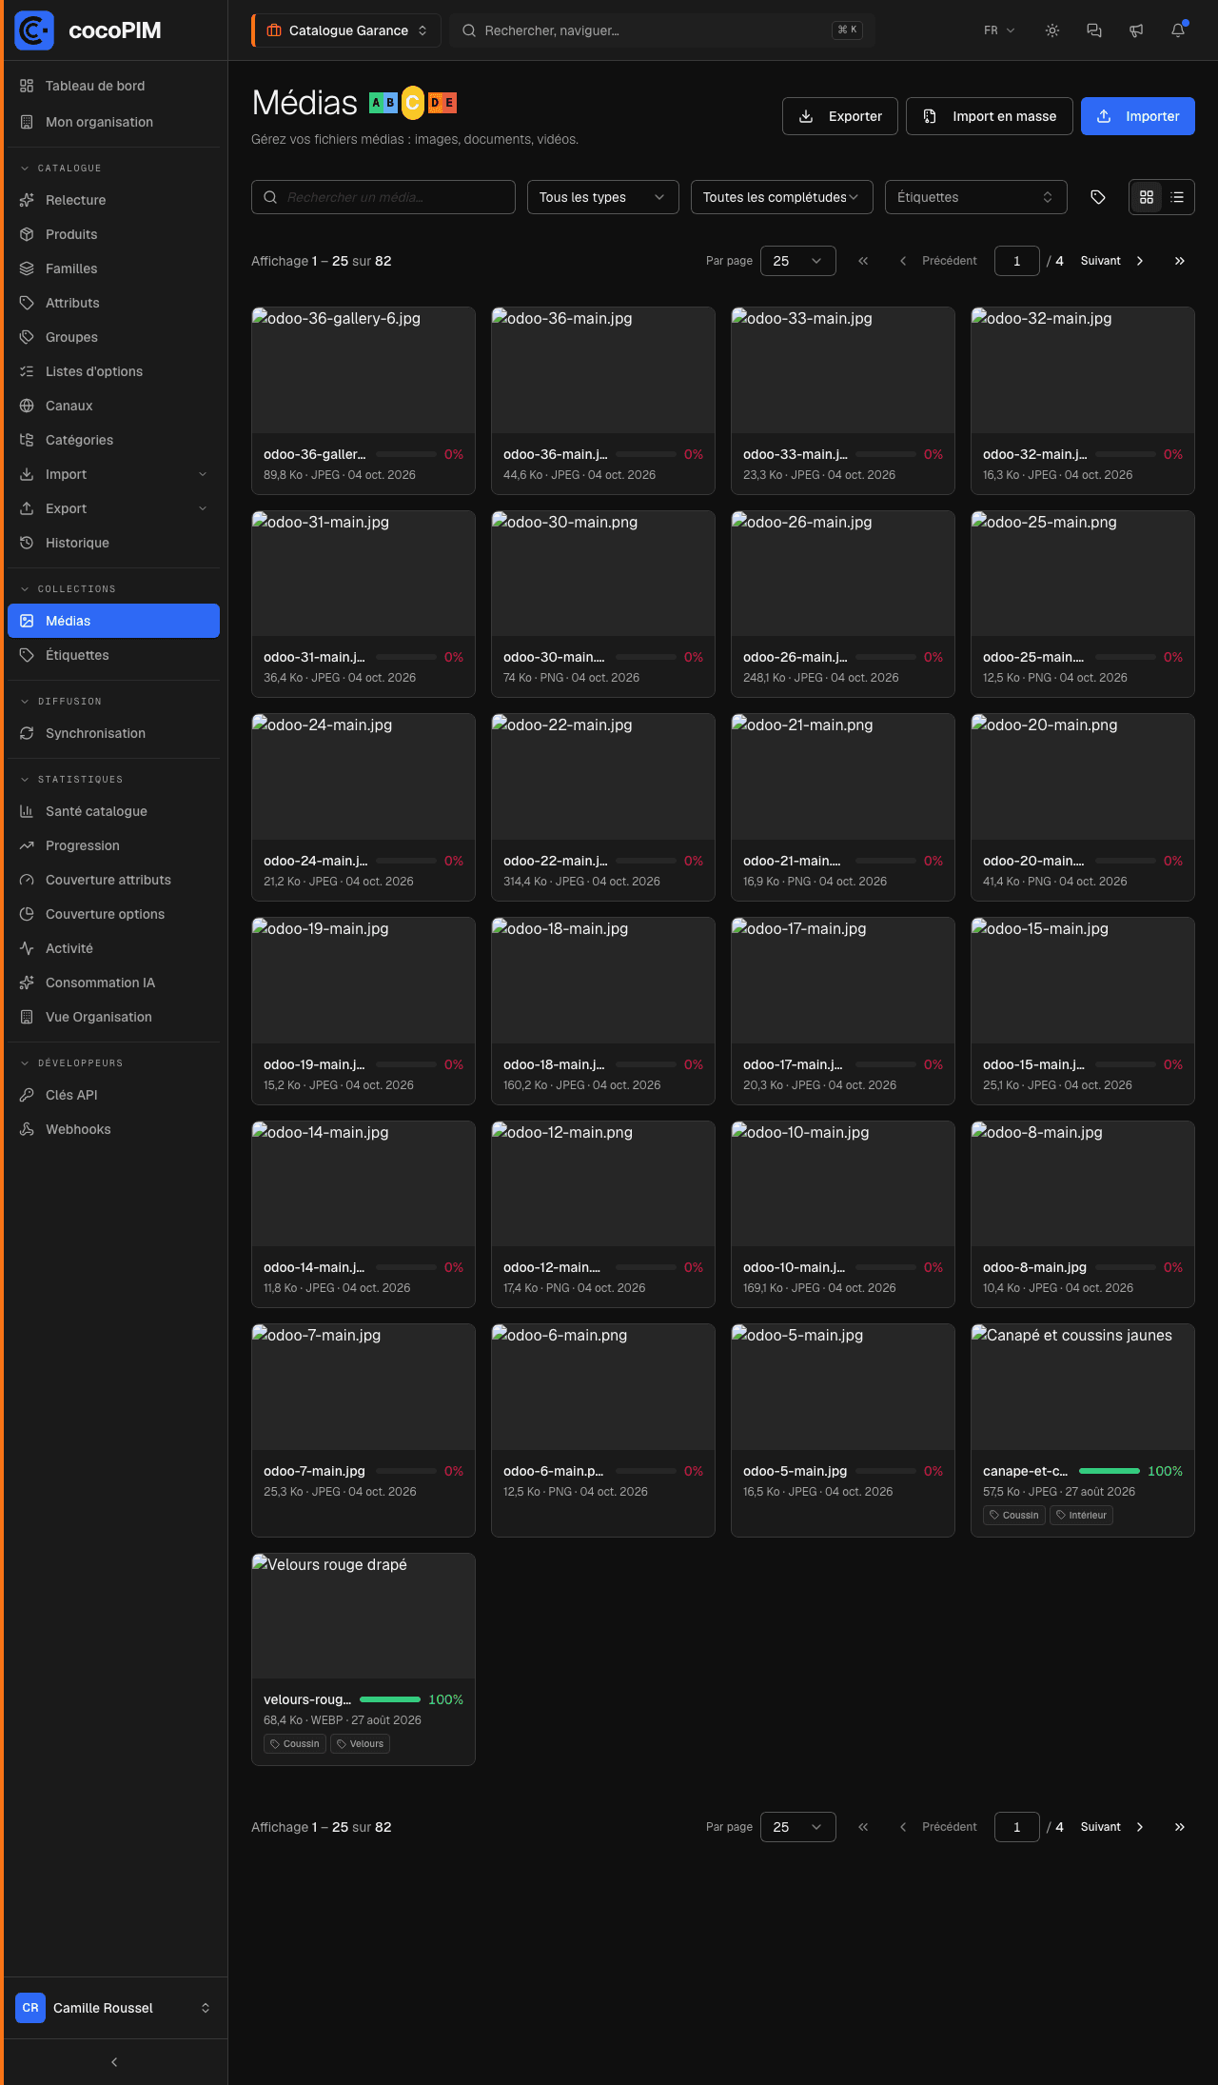Select Produits in the sidebar
Screen dimensions: 1218x2085
click(113, 234)
